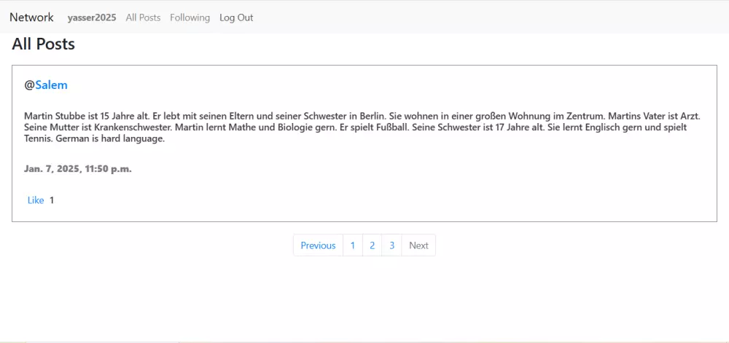The image size is (729, 343).
Task: Click the "@" symbol before Salem
Action: [29, 85]
